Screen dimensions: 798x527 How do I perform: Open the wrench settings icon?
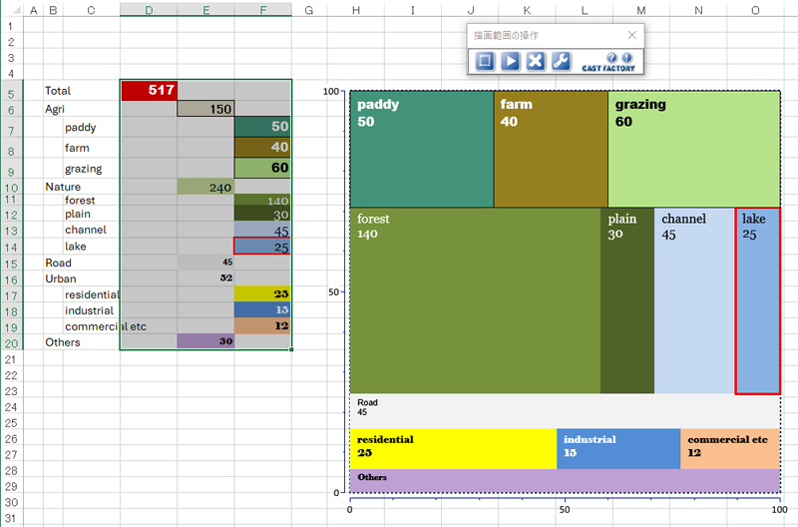(561, 61)
